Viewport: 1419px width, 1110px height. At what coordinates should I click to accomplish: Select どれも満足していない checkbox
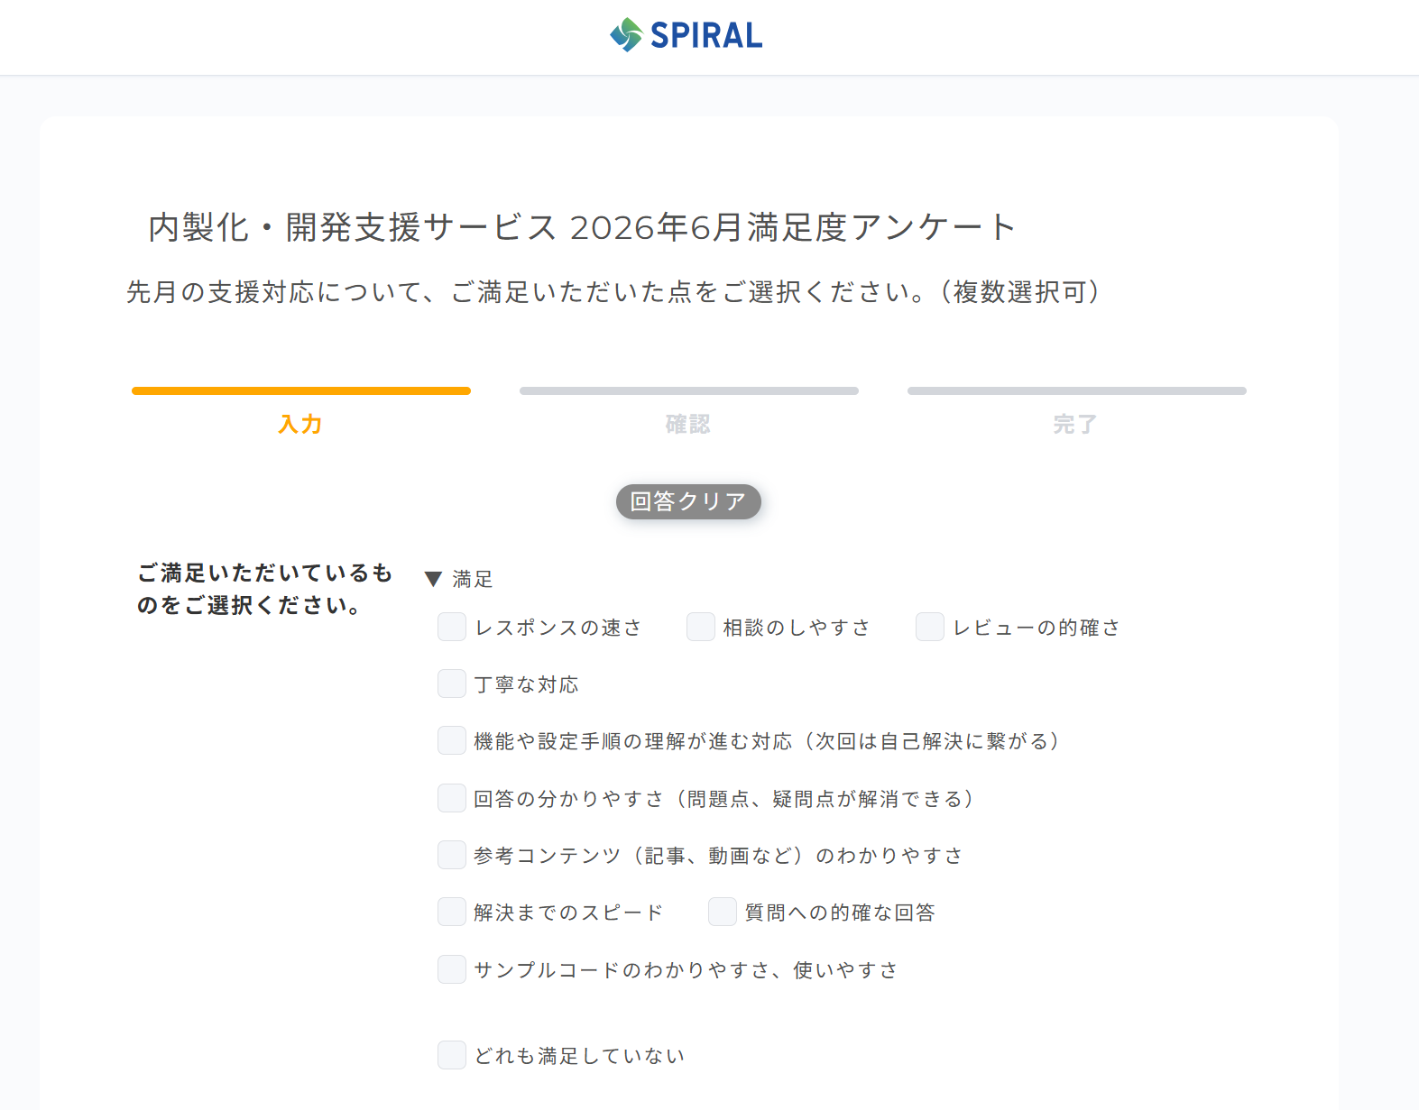click(x=452, y=1055)
